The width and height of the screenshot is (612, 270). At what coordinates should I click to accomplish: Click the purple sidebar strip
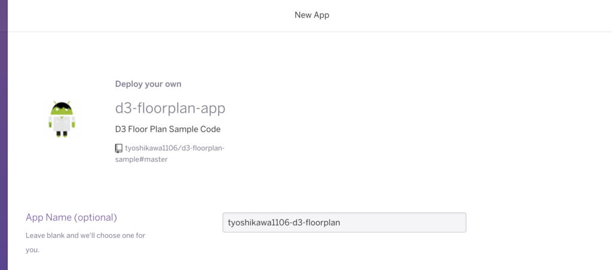click(x=4, y=135)
